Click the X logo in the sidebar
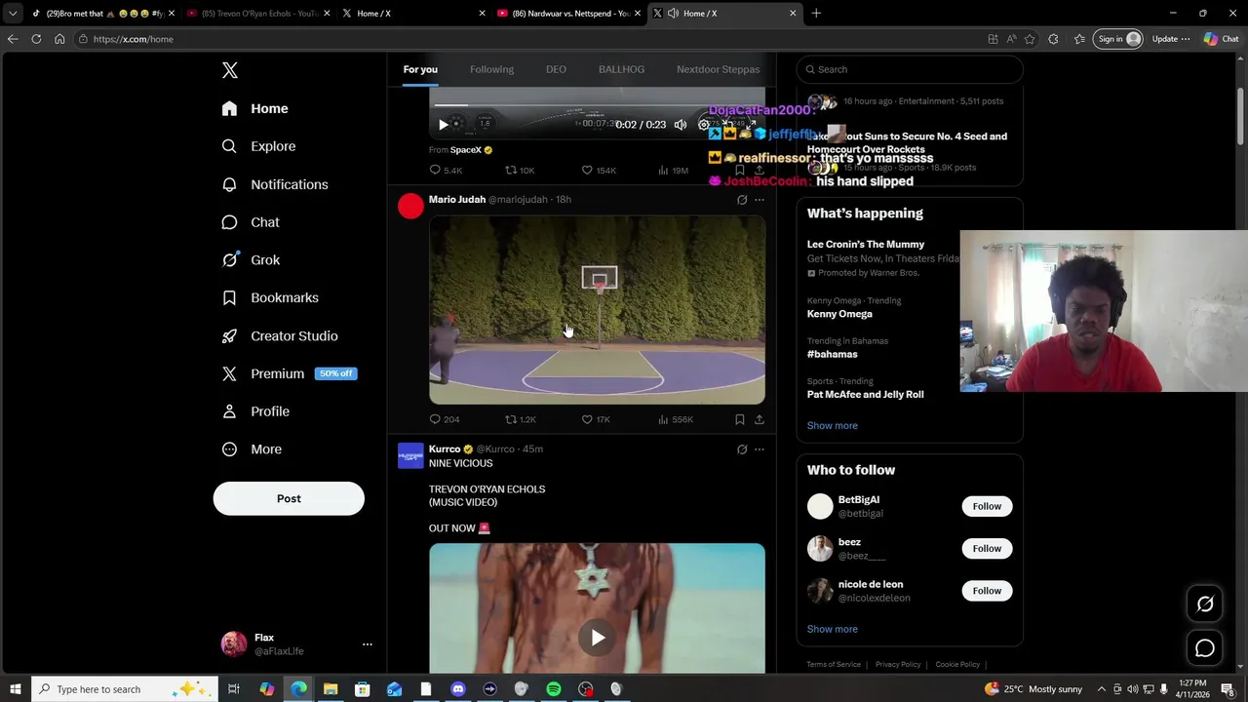1248x702 pixels. [x=230, y=70]
